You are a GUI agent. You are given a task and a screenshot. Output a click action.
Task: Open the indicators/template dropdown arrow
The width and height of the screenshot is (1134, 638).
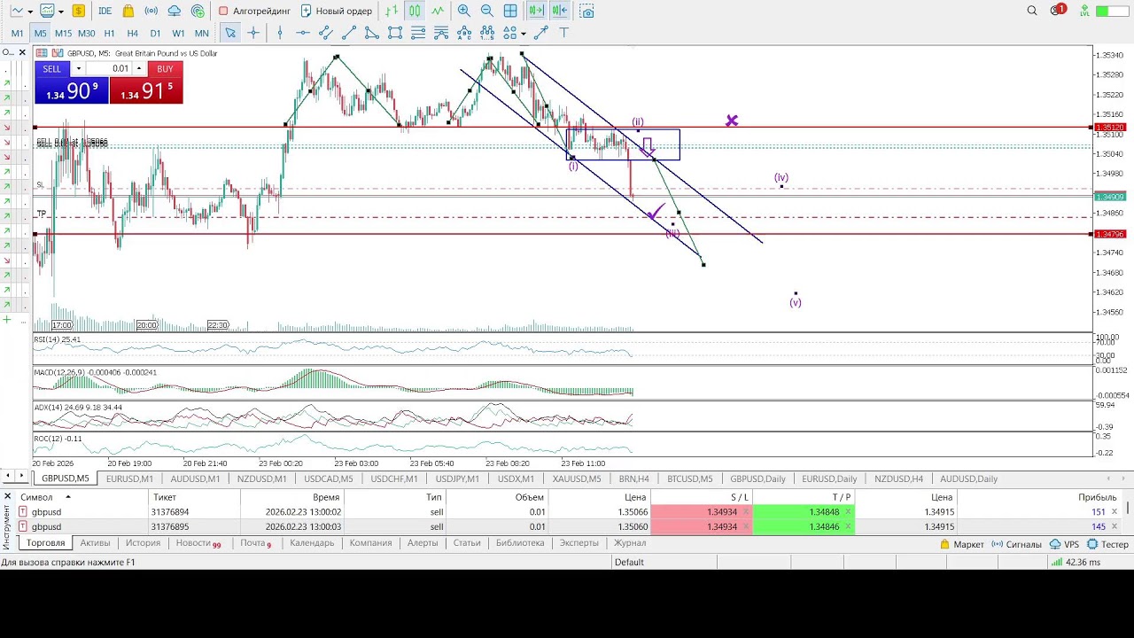pos(60,12)
